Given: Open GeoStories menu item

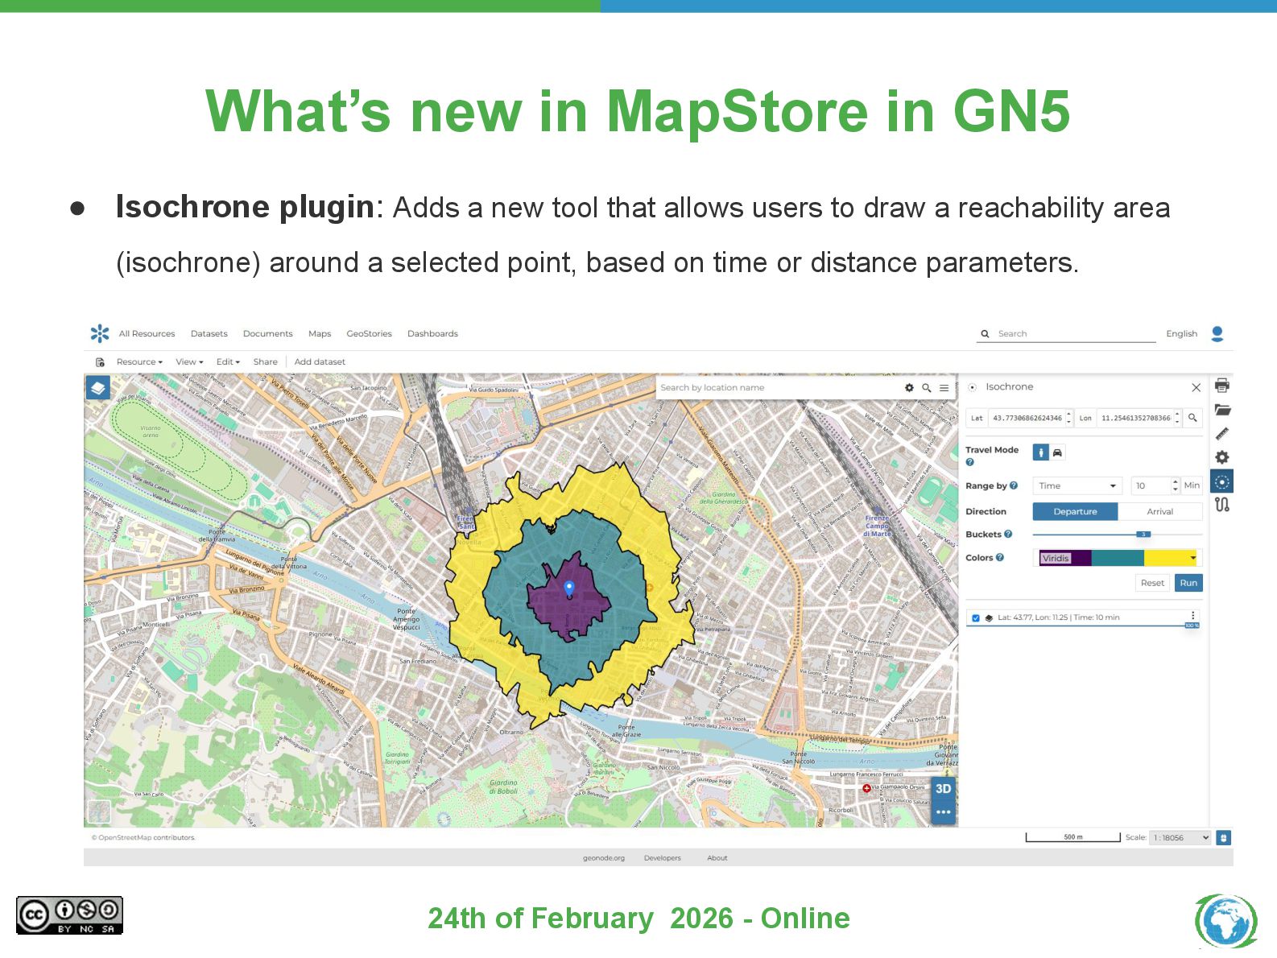Looking at the screenshot, I should 369,334.
